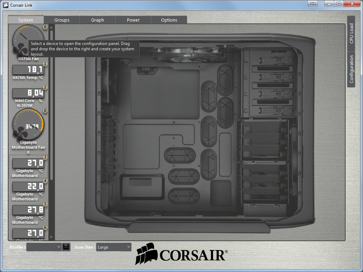This screenshot has width=363, height=272.
Task: Click the title bar icon beside minimize
Action: (313, 4)
